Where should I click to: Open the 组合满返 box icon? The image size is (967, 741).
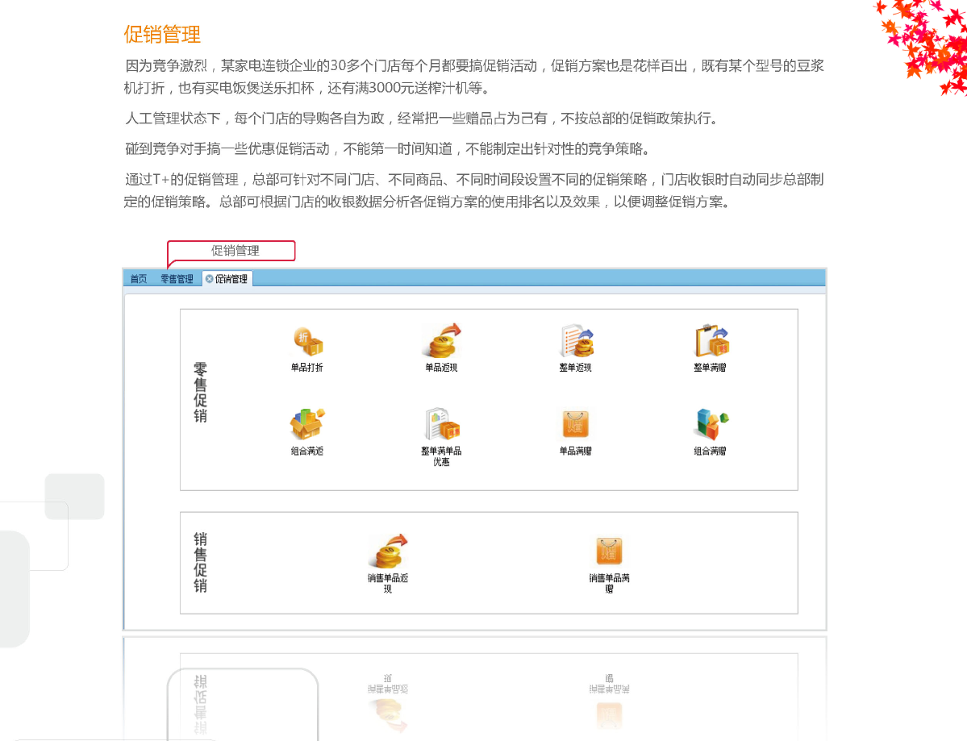click(306, 426)
